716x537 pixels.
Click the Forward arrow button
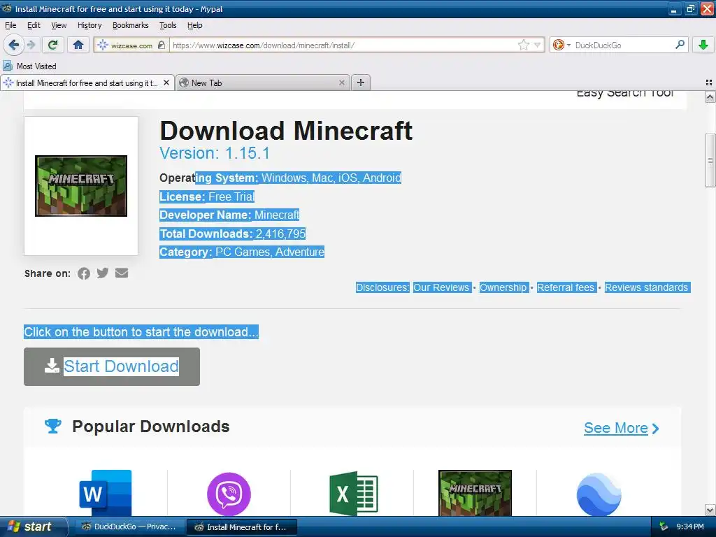tap(31, 45)
